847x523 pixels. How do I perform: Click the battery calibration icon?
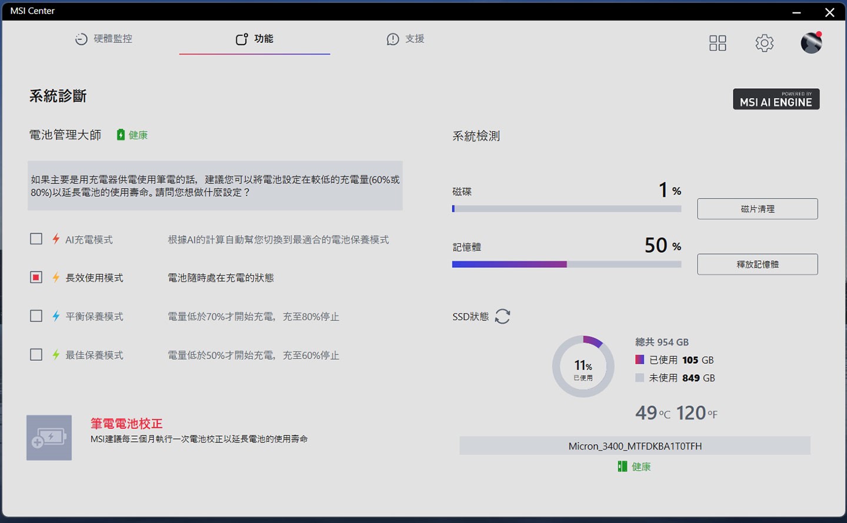point(49,438)
